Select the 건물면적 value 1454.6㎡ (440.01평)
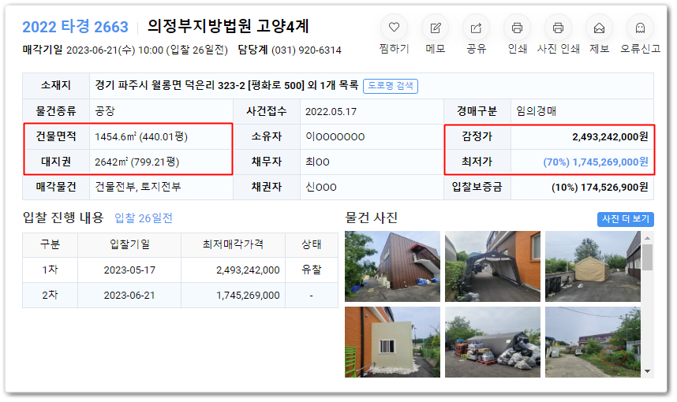 point(141,136)
